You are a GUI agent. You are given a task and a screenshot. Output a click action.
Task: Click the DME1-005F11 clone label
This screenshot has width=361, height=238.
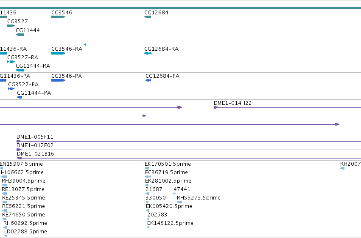click(35, 137)
